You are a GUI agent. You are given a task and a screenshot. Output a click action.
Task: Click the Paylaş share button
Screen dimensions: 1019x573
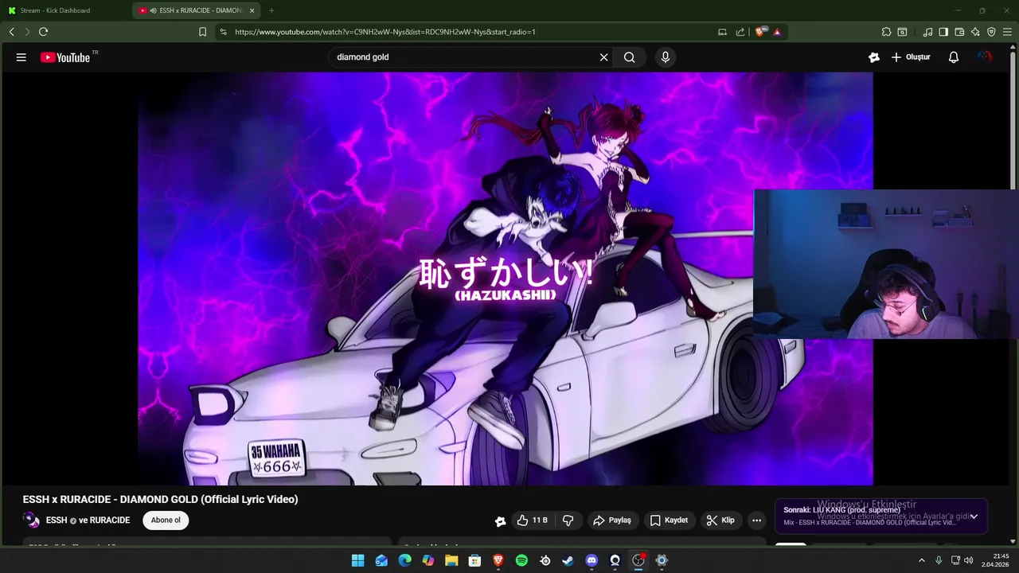point(611,520)
